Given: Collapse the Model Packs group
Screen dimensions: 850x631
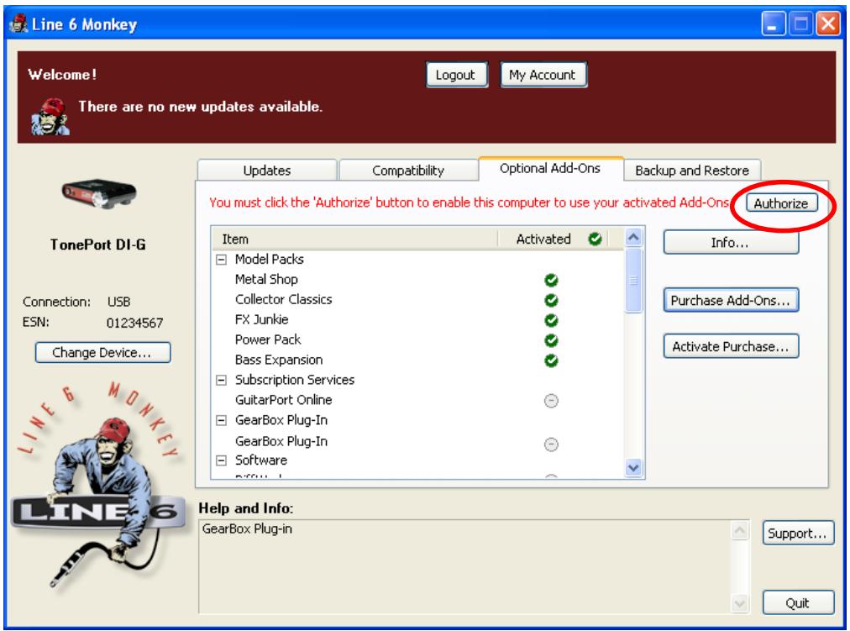Looking at the screenshot, I should pyautogui.click(x=221, y=260).
